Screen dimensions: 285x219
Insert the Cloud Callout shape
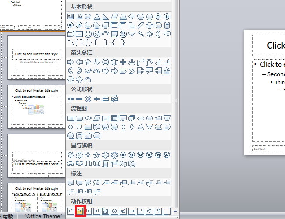pyautogui.click(x=97, y=183)
